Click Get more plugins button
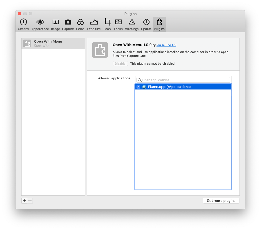262x229 pixels. coord(221,201)
